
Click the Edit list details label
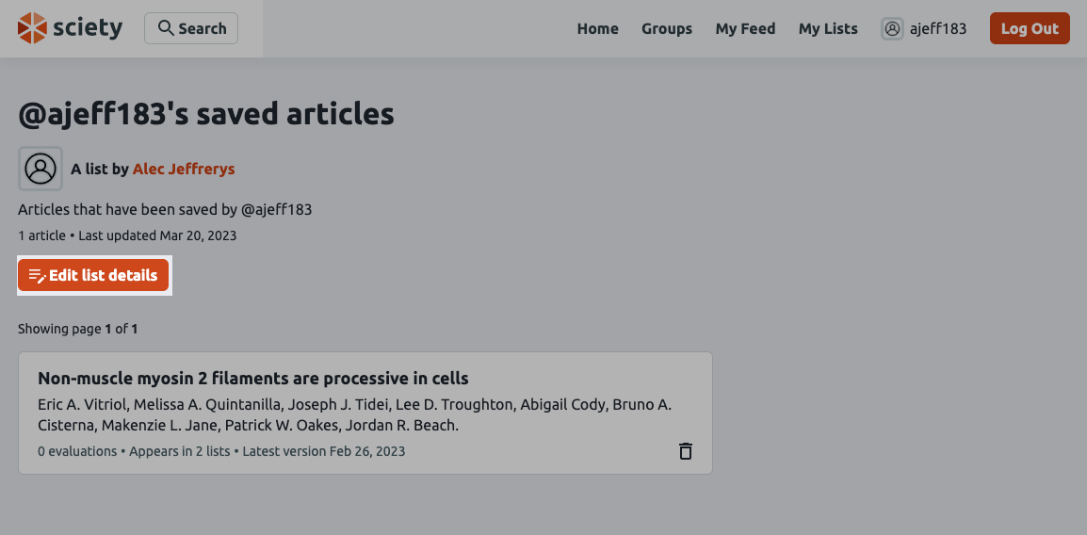click(x=104, y=276)
